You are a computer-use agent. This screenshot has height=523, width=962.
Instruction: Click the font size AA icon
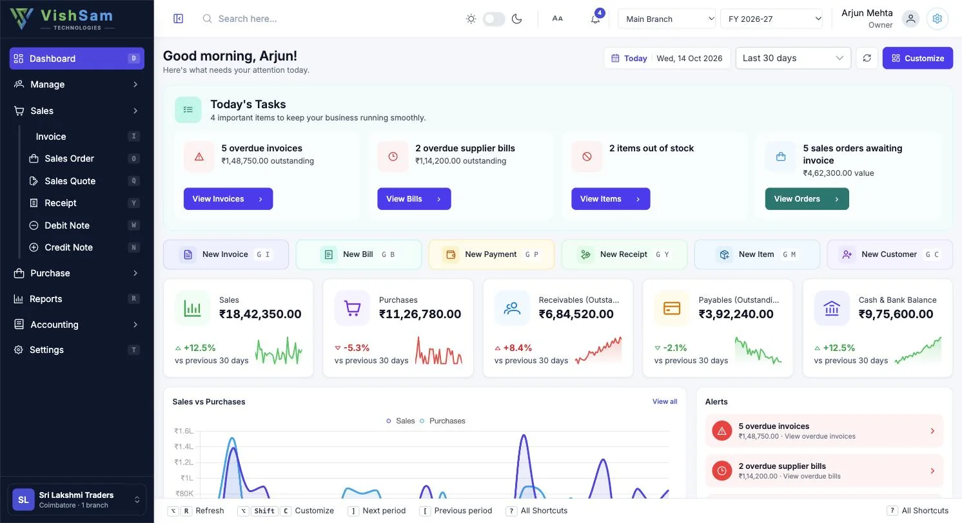[558, 19]
